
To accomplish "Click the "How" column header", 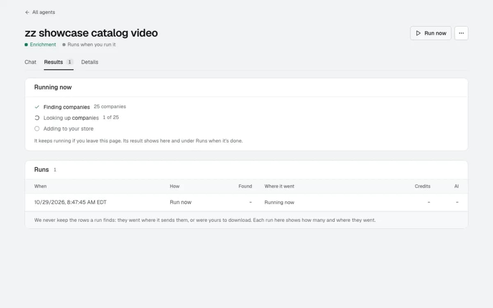I will pos(175,186).
